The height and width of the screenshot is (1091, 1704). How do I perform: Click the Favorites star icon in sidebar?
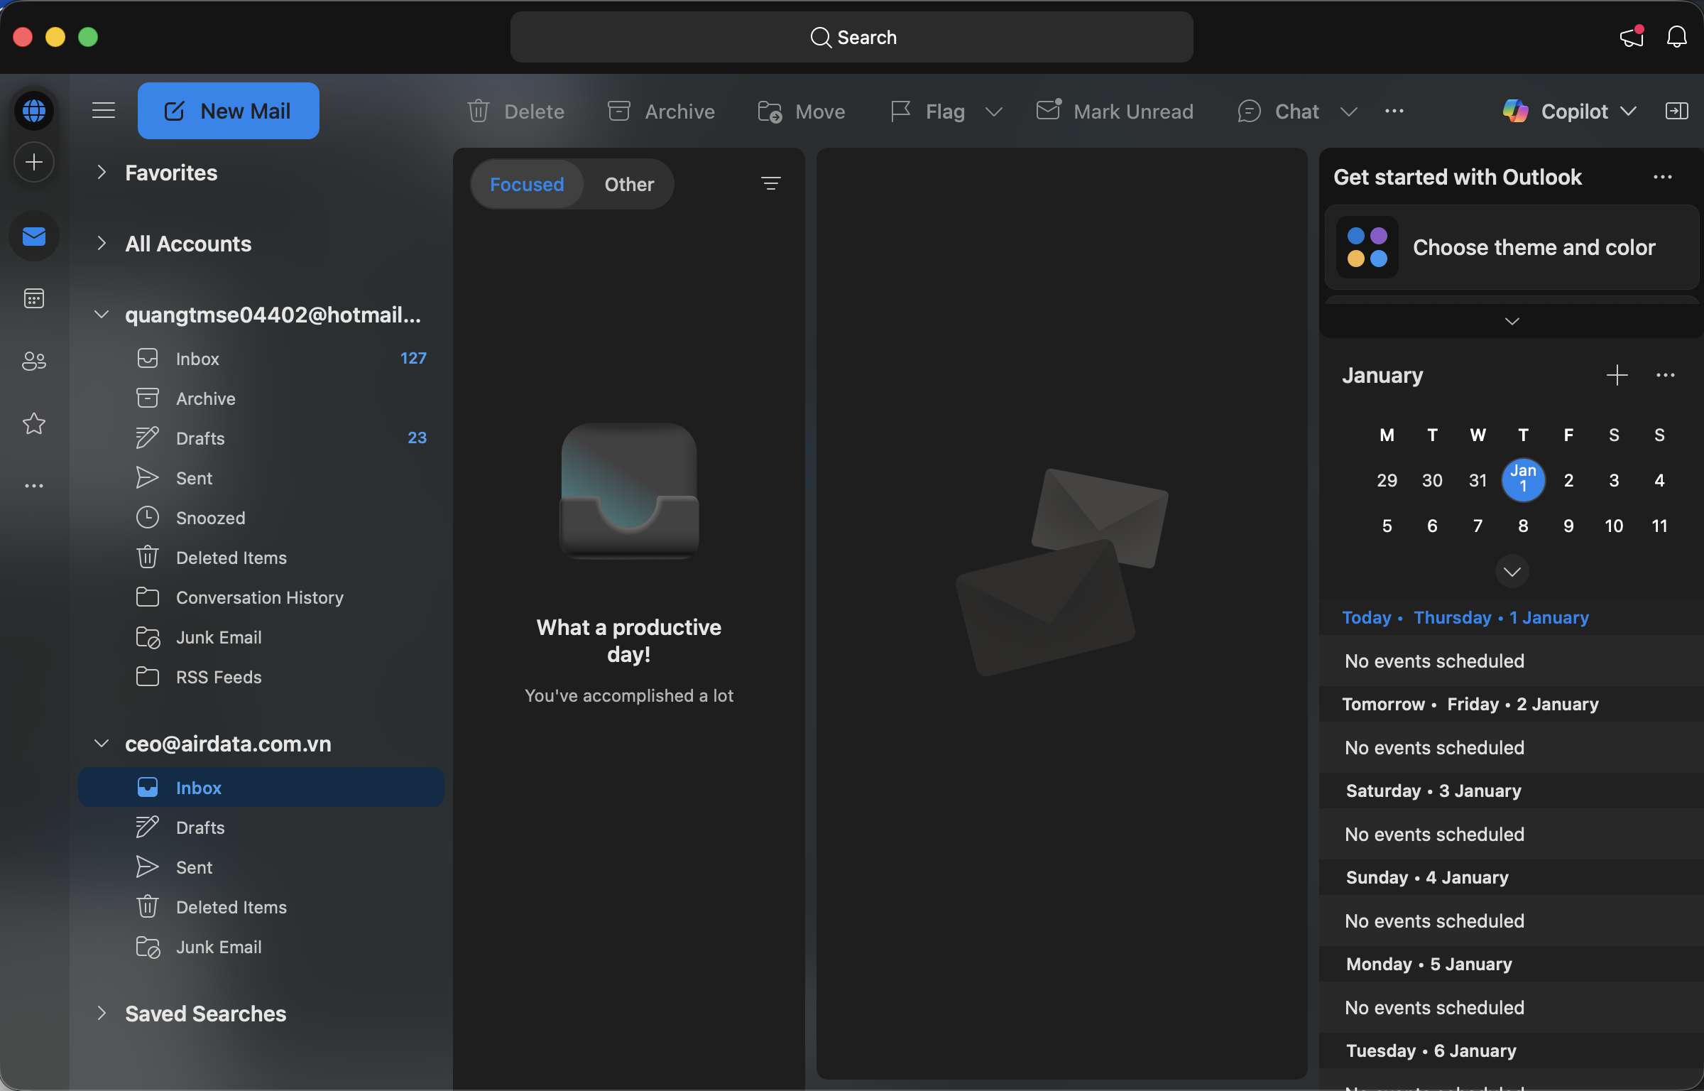[34, 424]
